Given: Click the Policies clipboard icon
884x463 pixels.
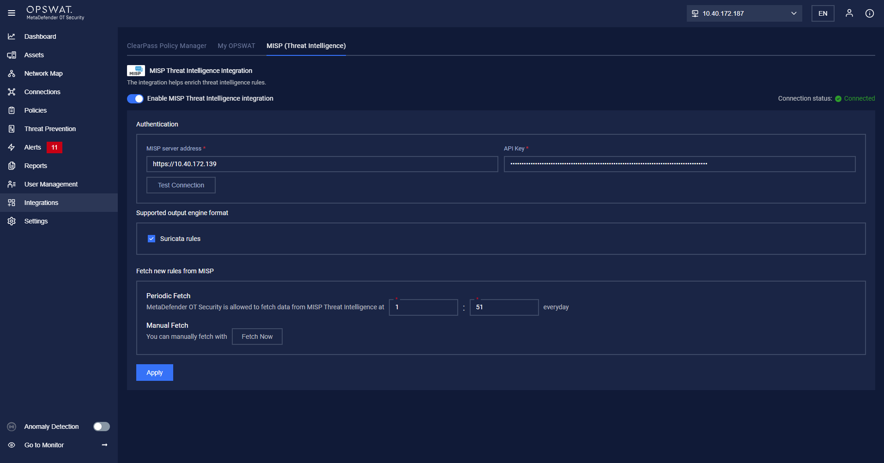Looking at the screenshot, I should click(x=12, y=110).
